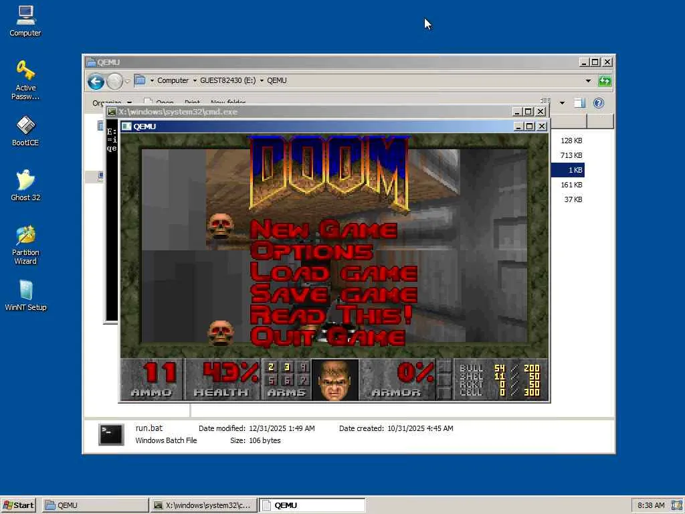This screenshot has height=514, width=685.
Task: Click the Date created value 10/31/2025 4:45 AM
Action: [420, 429]
